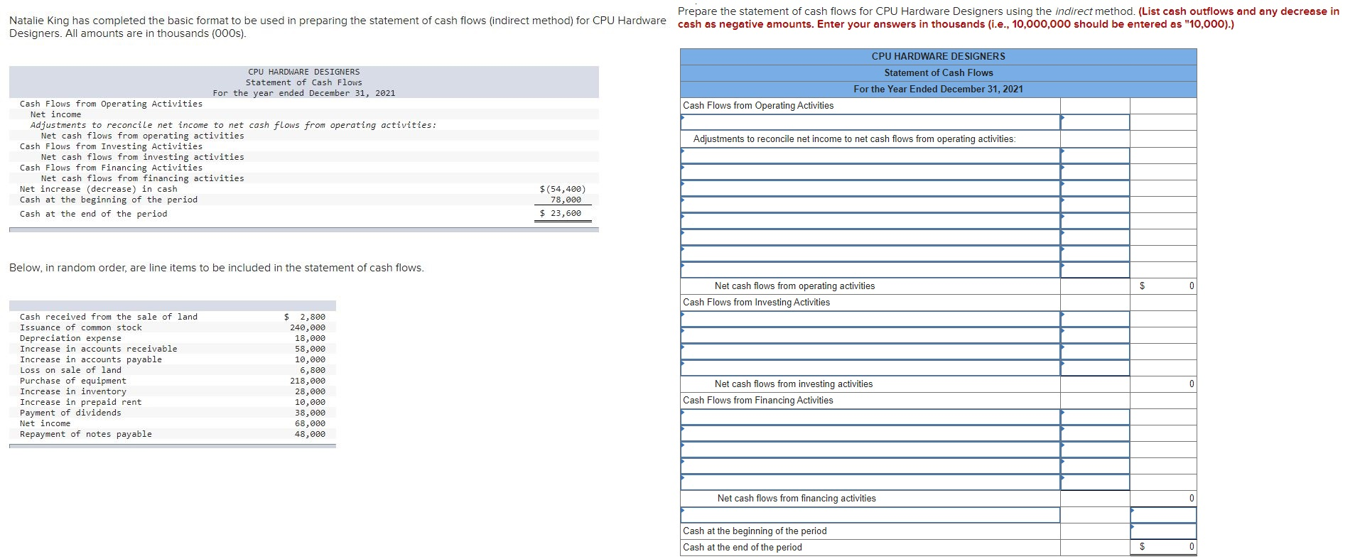
Task: Click 'Below, in random order' instruction sentence
Action: click(217, 268)
